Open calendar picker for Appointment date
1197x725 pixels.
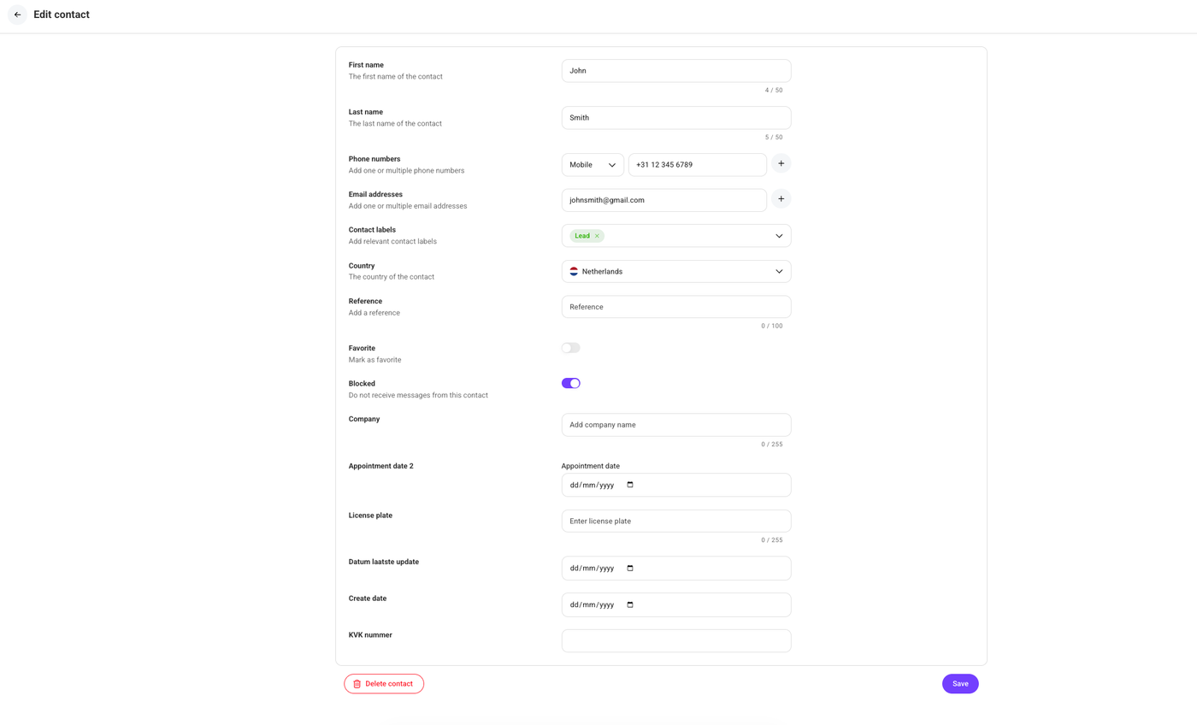(x=630, y=485)
